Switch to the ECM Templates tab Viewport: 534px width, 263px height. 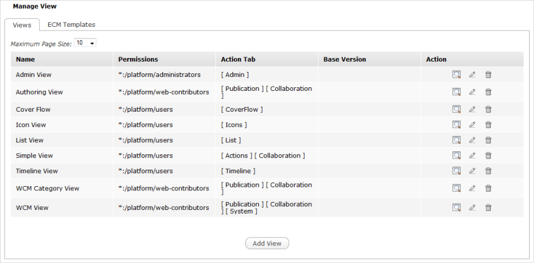(x=71, y=25)
